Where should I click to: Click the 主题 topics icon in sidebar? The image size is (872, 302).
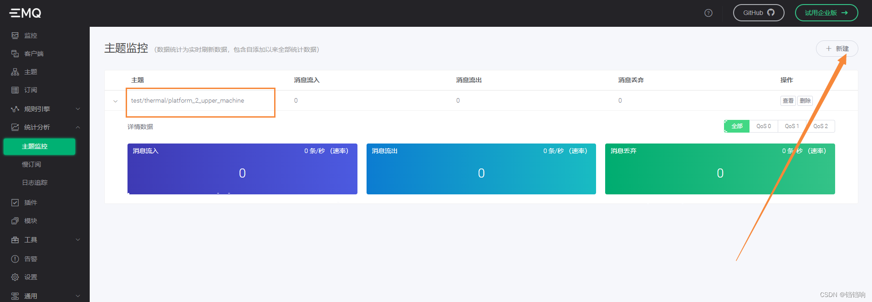click(x=15, y=72)
